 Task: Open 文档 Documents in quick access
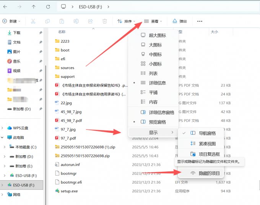(x=16, y=42)
